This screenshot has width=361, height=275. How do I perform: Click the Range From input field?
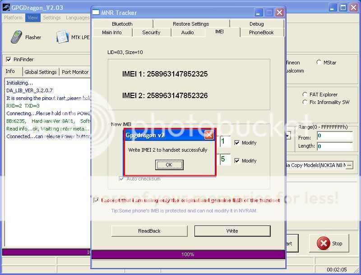[334, 136]
